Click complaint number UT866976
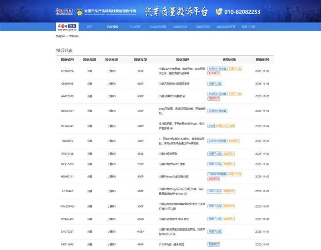Image resolution: width=321 pixels, height=250 pixels. 67,71
